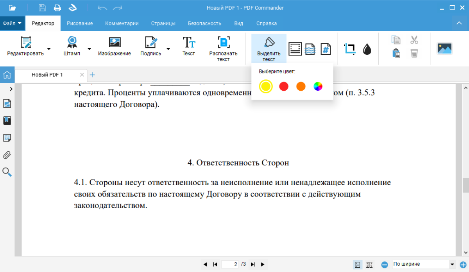Image resolution: width=469 pixels, height=272 pixels.
Task: Click the vertical scrollbar thumb
Action: click(465, 184)
